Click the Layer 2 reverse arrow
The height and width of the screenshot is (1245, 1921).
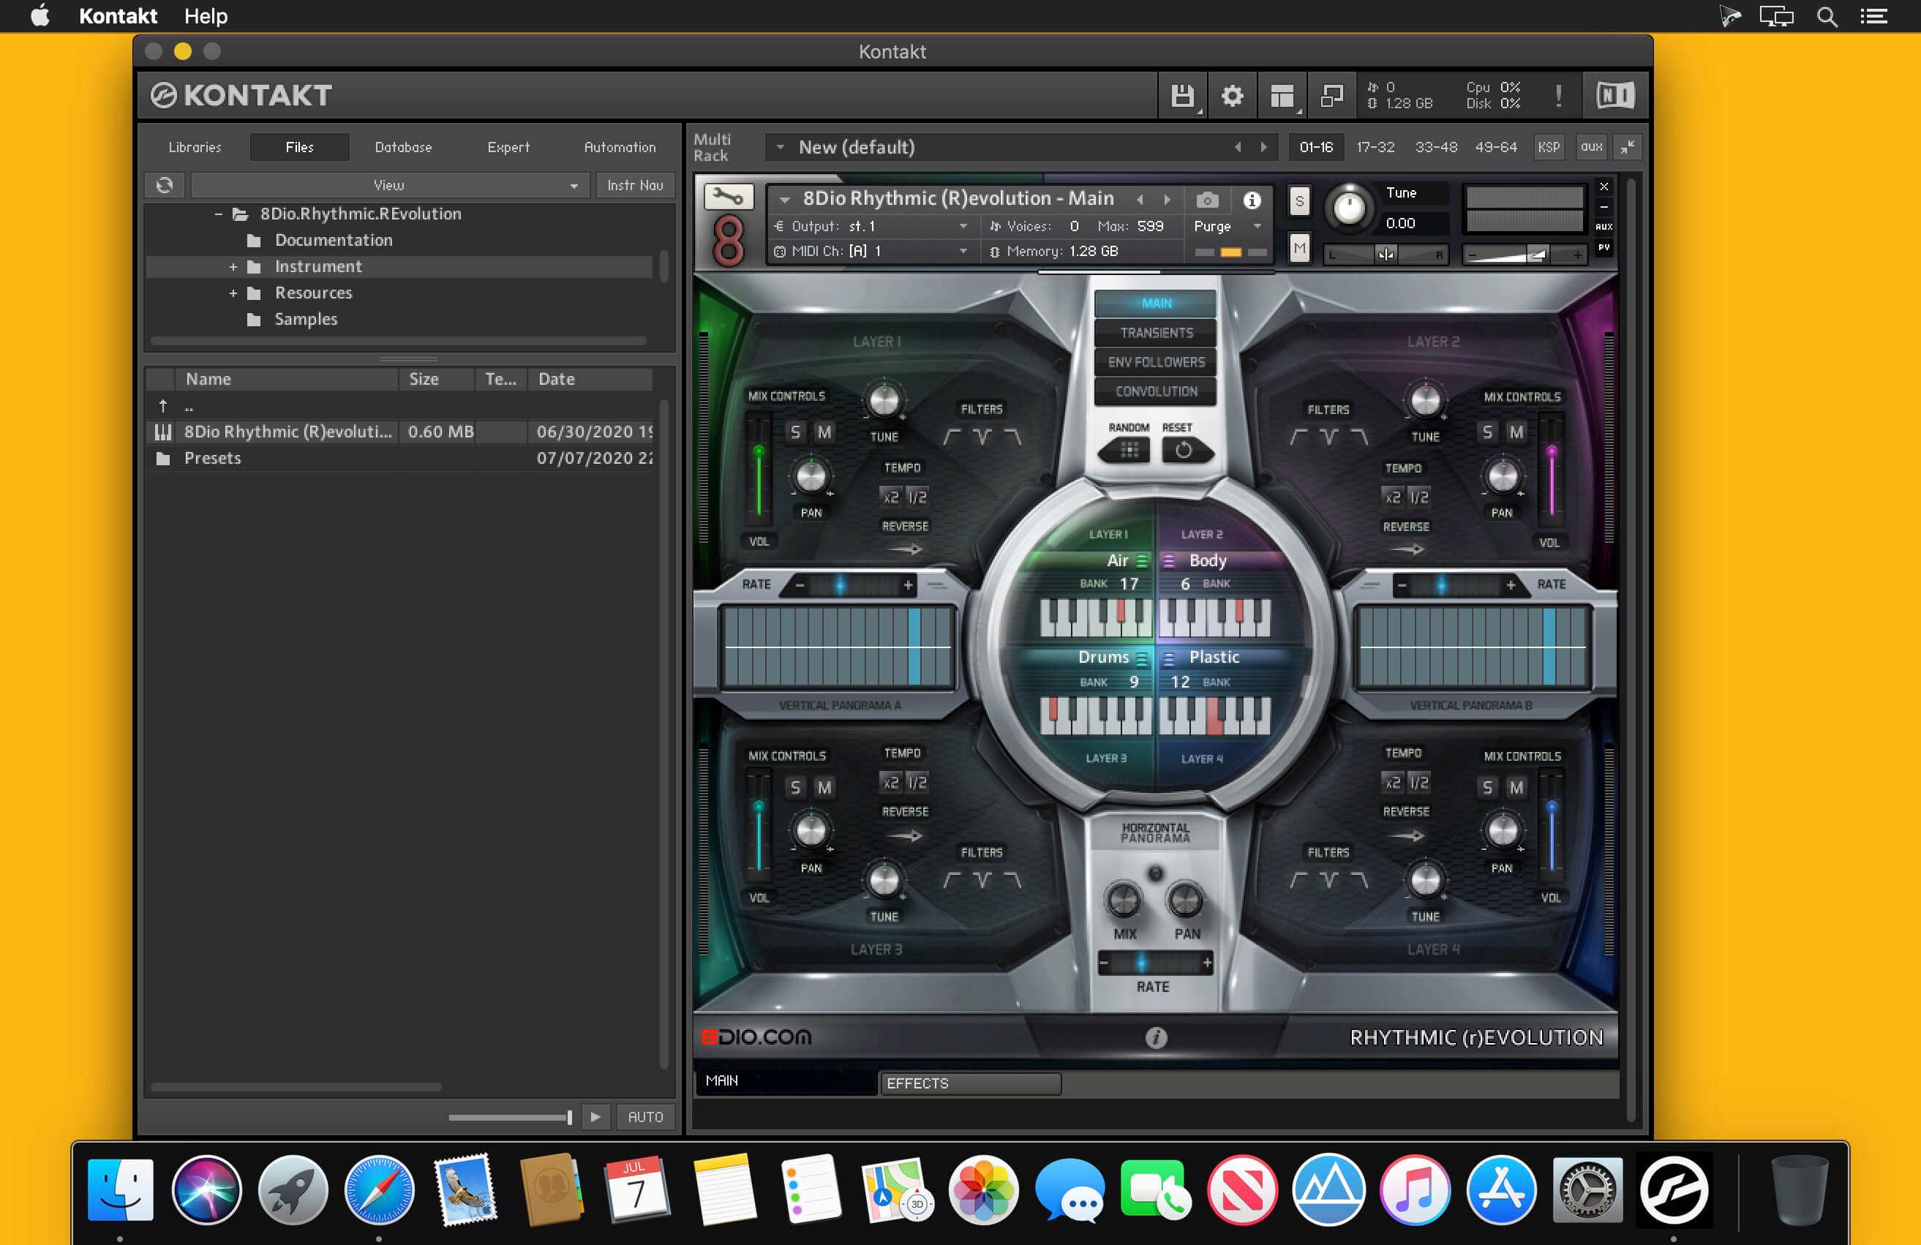click(x=1407, y=549)
